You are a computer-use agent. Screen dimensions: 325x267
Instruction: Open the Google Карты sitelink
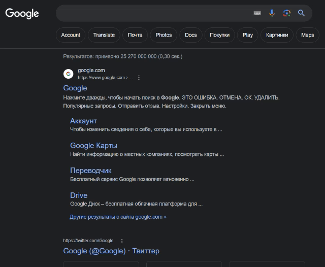click(x=93, y=146)
